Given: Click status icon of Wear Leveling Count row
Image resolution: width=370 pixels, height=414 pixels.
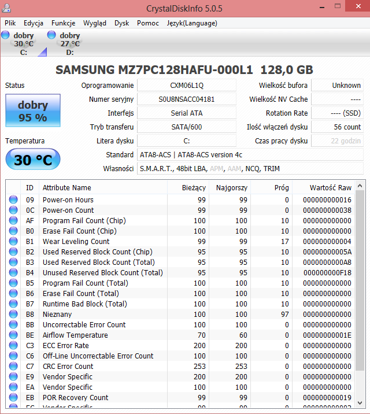Looking at the screenshot, I should click(x=13, y=241).
